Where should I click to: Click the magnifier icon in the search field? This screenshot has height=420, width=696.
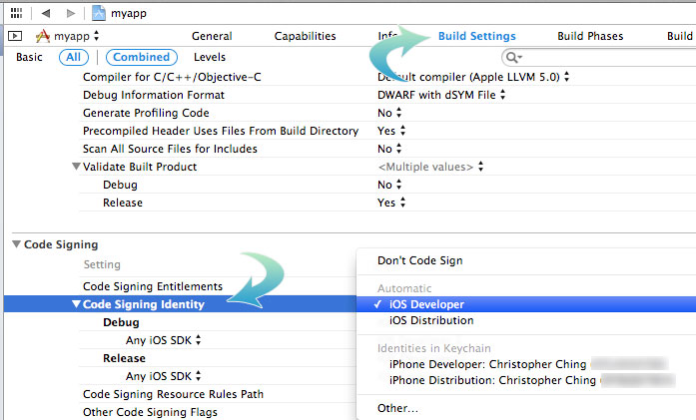tap(515, 58)
